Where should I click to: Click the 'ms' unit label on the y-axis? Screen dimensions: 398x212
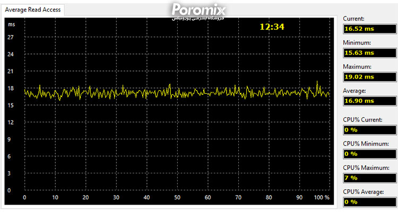[12, 24]
